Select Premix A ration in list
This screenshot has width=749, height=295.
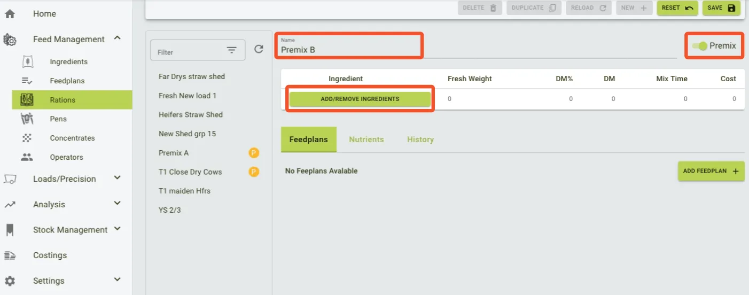(x=174, y=153)
